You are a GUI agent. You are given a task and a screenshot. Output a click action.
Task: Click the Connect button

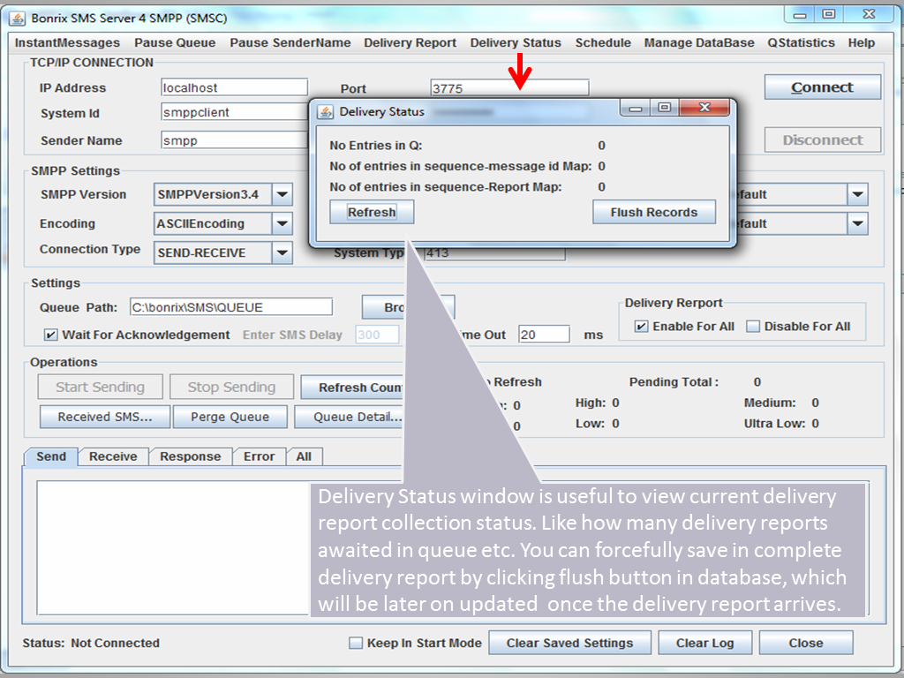(822, 87)
